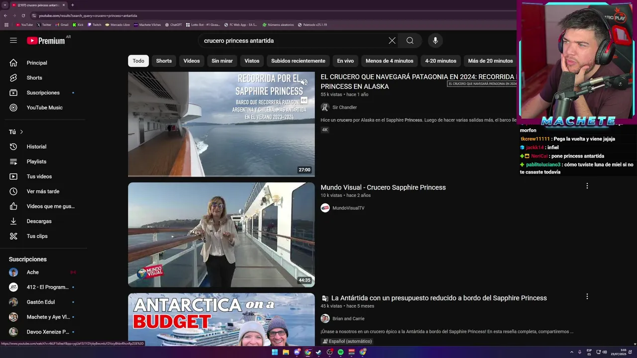Open File Explorer from the taskbar
Viewport: 637px width, 358px height.
286,352
